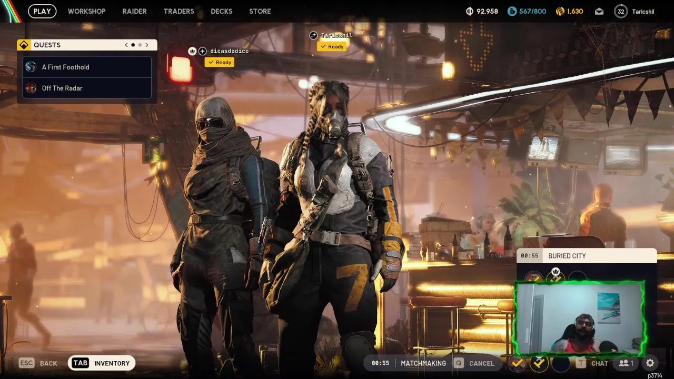
Task: Toggle the Ready badge under dicasdodico
Action: click(x=220, y=62)
